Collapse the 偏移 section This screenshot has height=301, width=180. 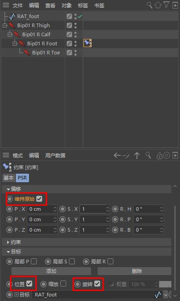pos(8,189)
